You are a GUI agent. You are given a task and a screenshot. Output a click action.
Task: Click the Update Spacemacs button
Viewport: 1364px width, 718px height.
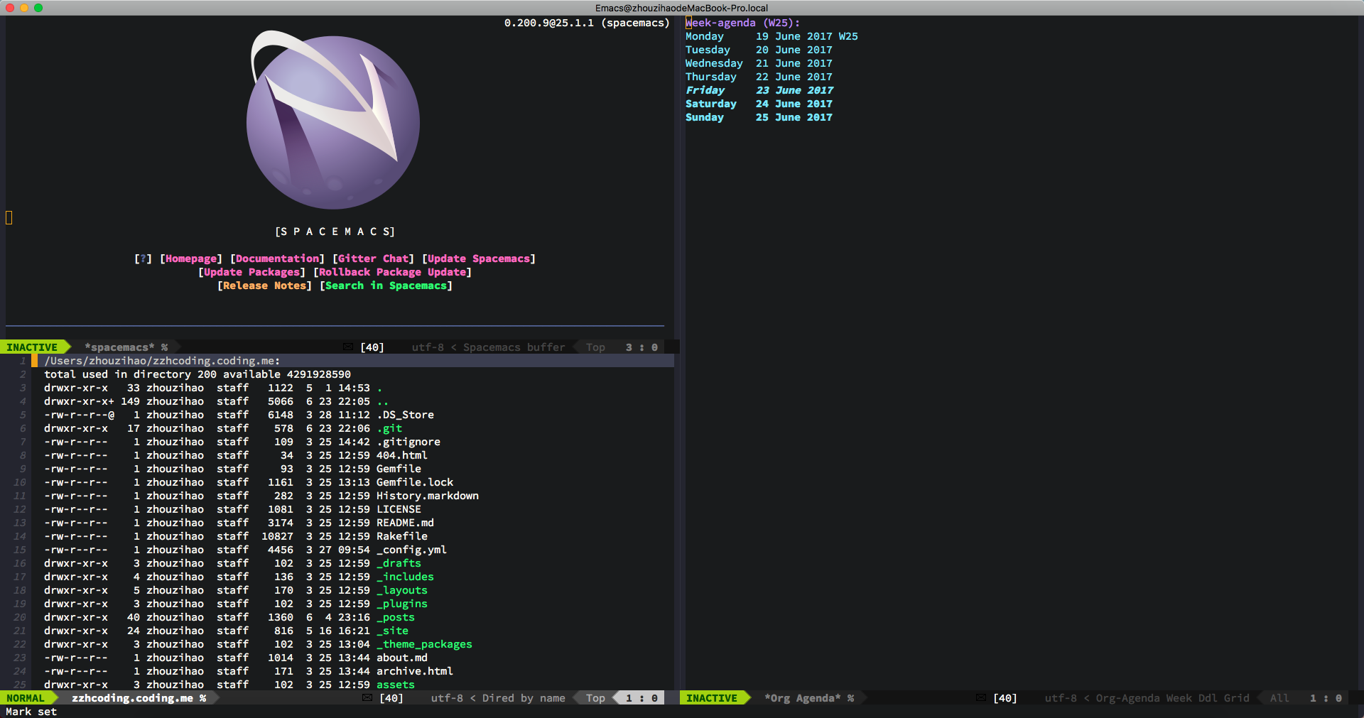[479, 259]
